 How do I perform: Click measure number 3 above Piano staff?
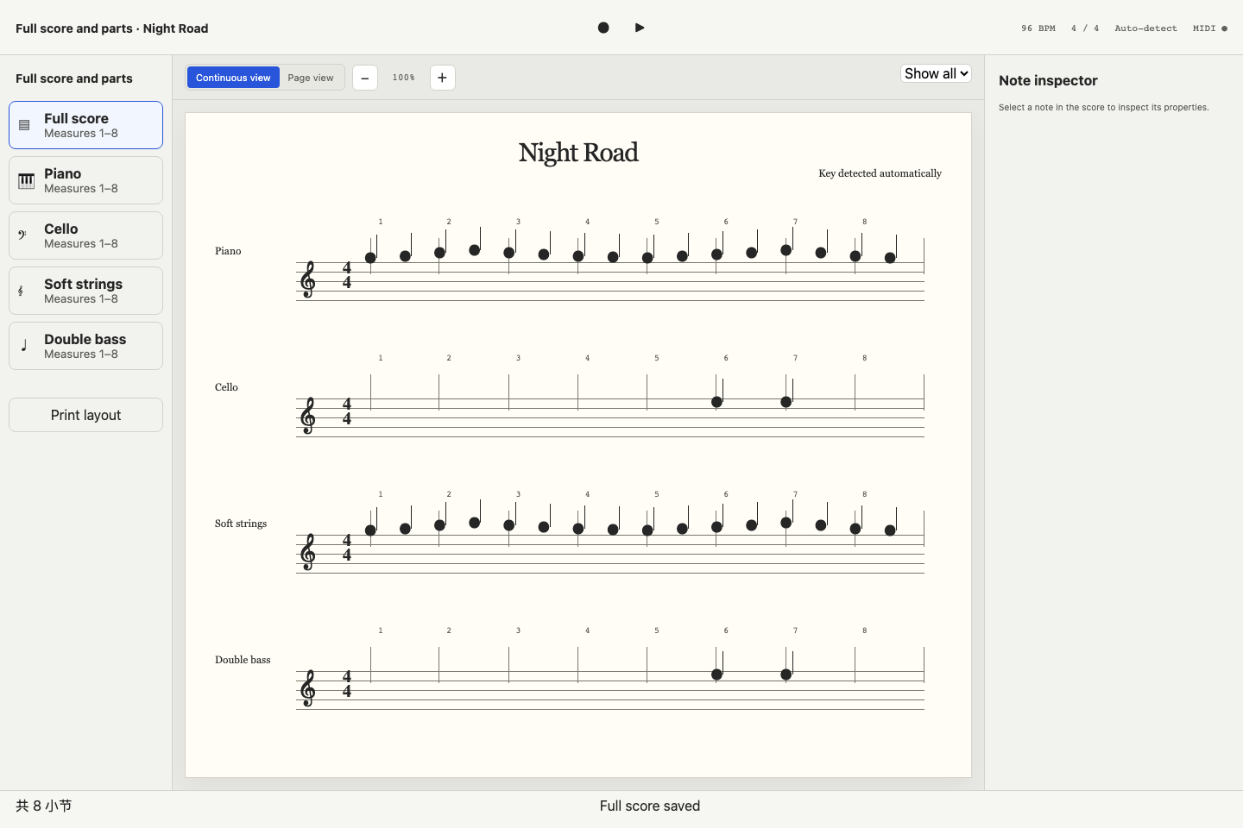tap(518, 222)
